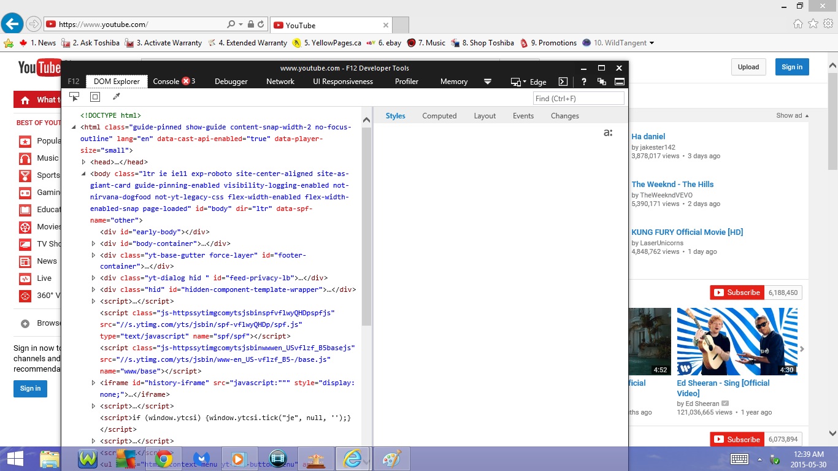Show the console pane icon in the dev tools header
838x471 pixels.
coord(563,82)
